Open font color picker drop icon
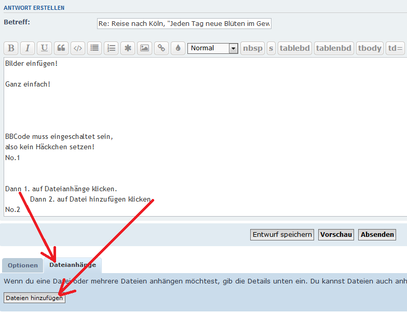407x313 pixels. (x=178, y=48)
